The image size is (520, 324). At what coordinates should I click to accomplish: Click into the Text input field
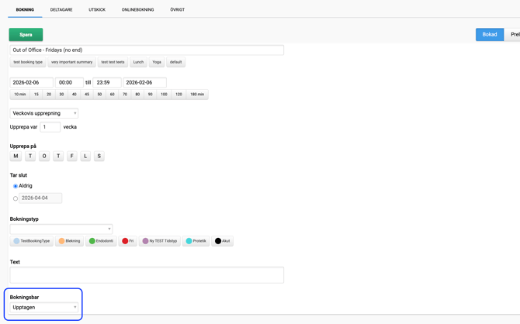(147, 274)
